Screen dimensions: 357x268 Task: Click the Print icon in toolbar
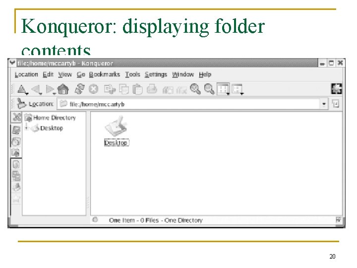[x=152, y=89]
